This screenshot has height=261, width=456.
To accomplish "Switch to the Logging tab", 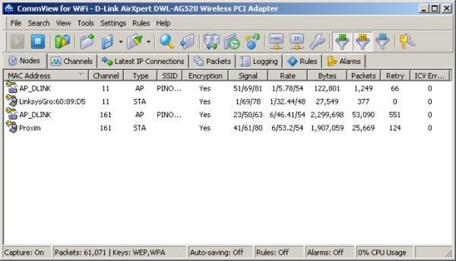I will [x=259, y=61].
